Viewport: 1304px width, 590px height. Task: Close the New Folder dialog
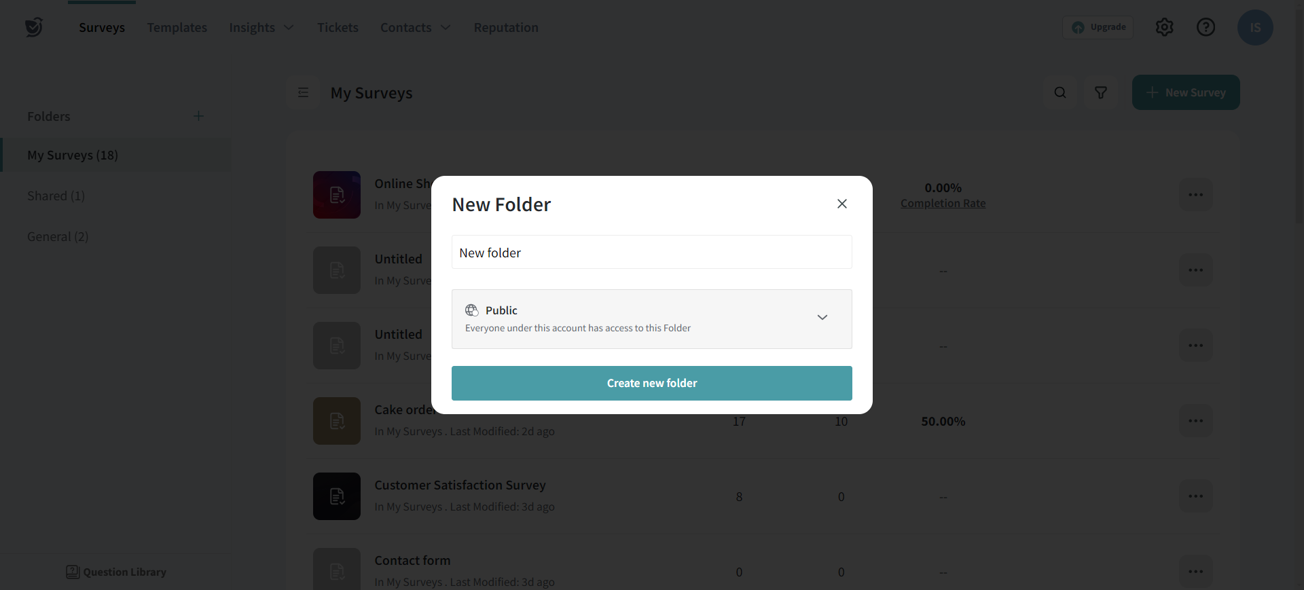[841, 204]
